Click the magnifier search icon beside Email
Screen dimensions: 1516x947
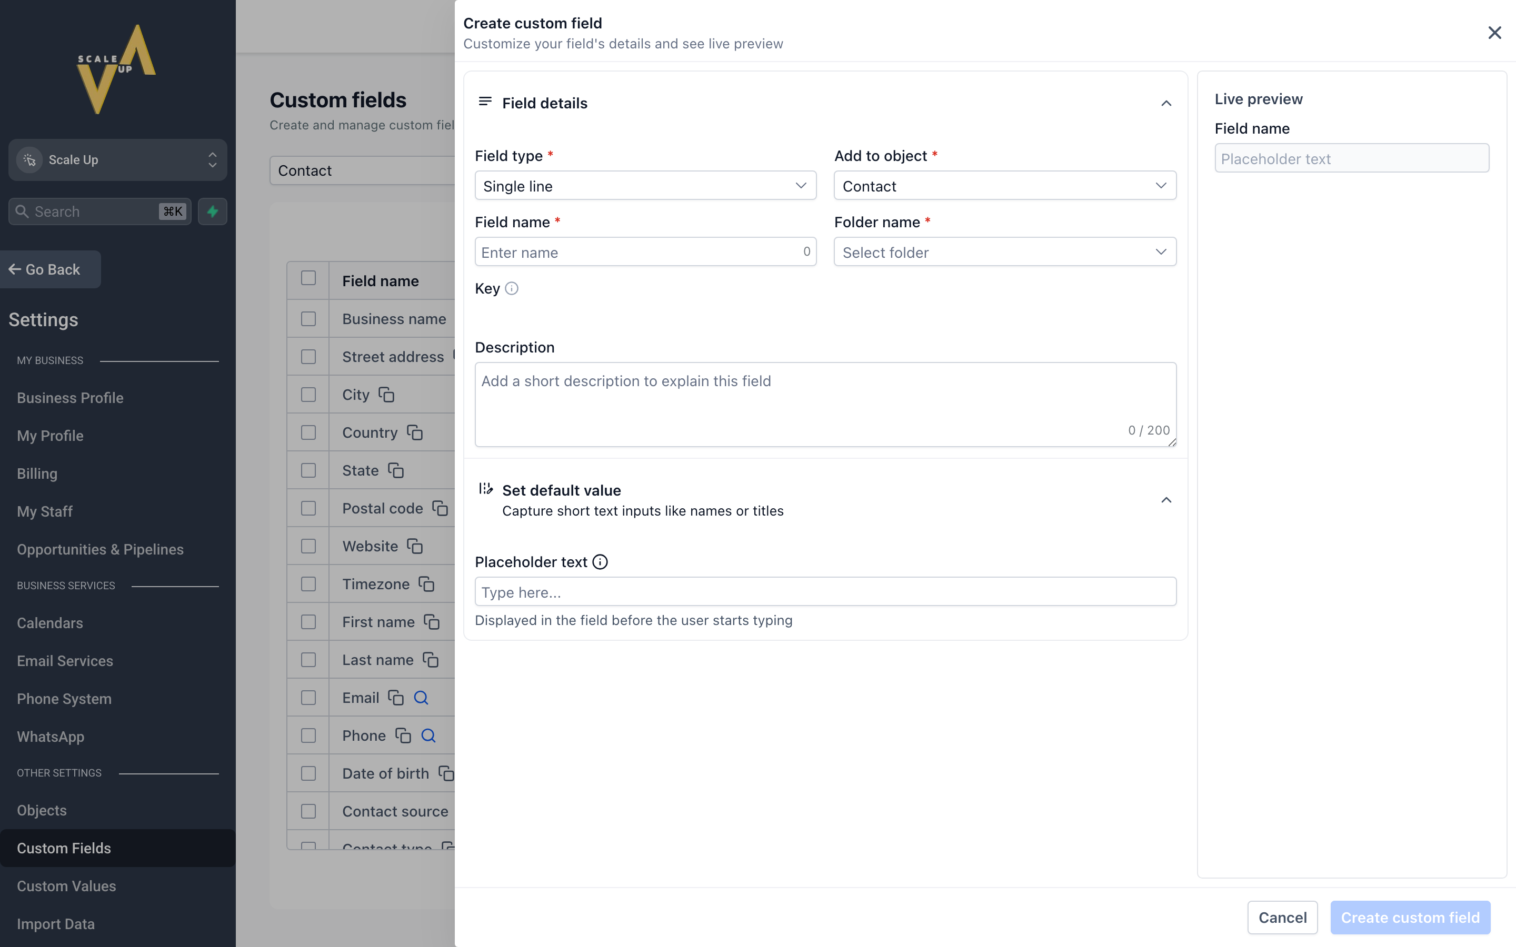(x=421, y=698)
